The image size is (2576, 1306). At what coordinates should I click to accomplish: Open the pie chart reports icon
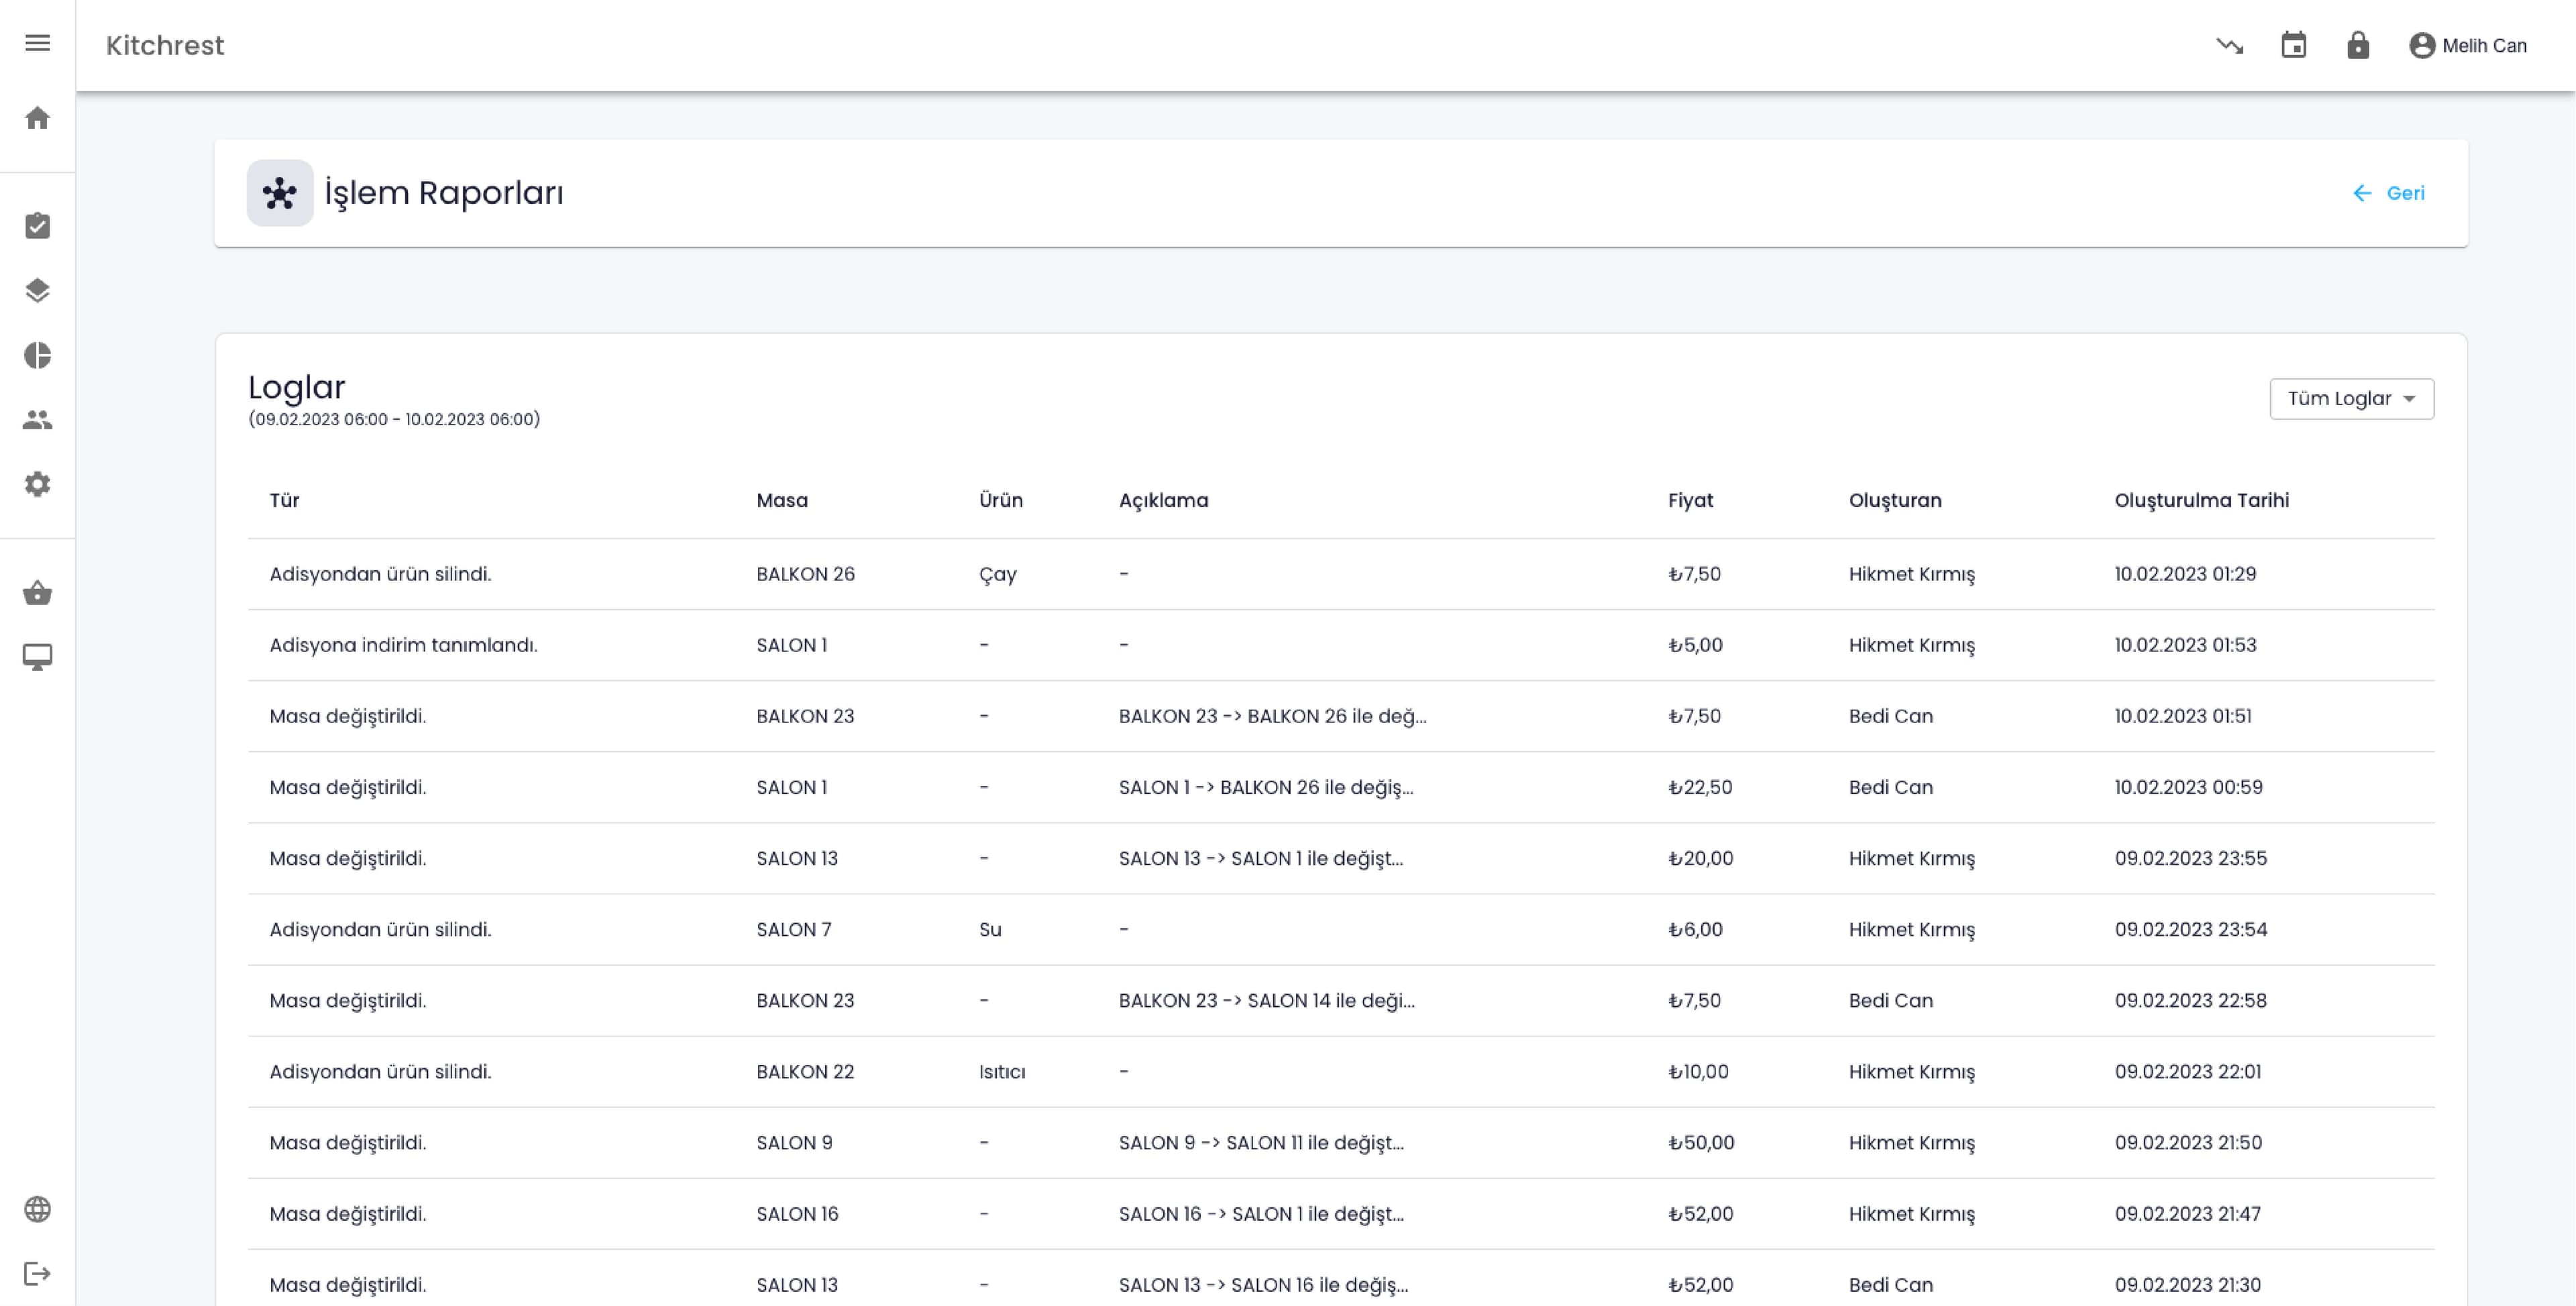tap(37, 356)
